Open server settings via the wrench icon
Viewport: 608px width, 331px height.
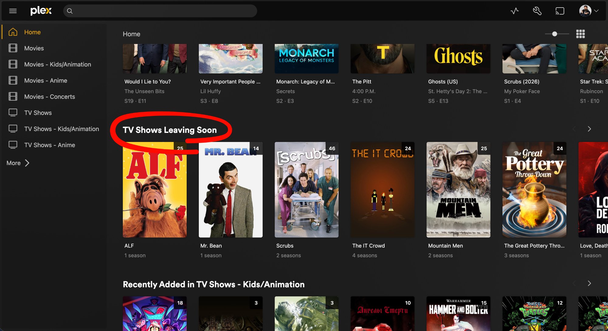click(537, 11)
